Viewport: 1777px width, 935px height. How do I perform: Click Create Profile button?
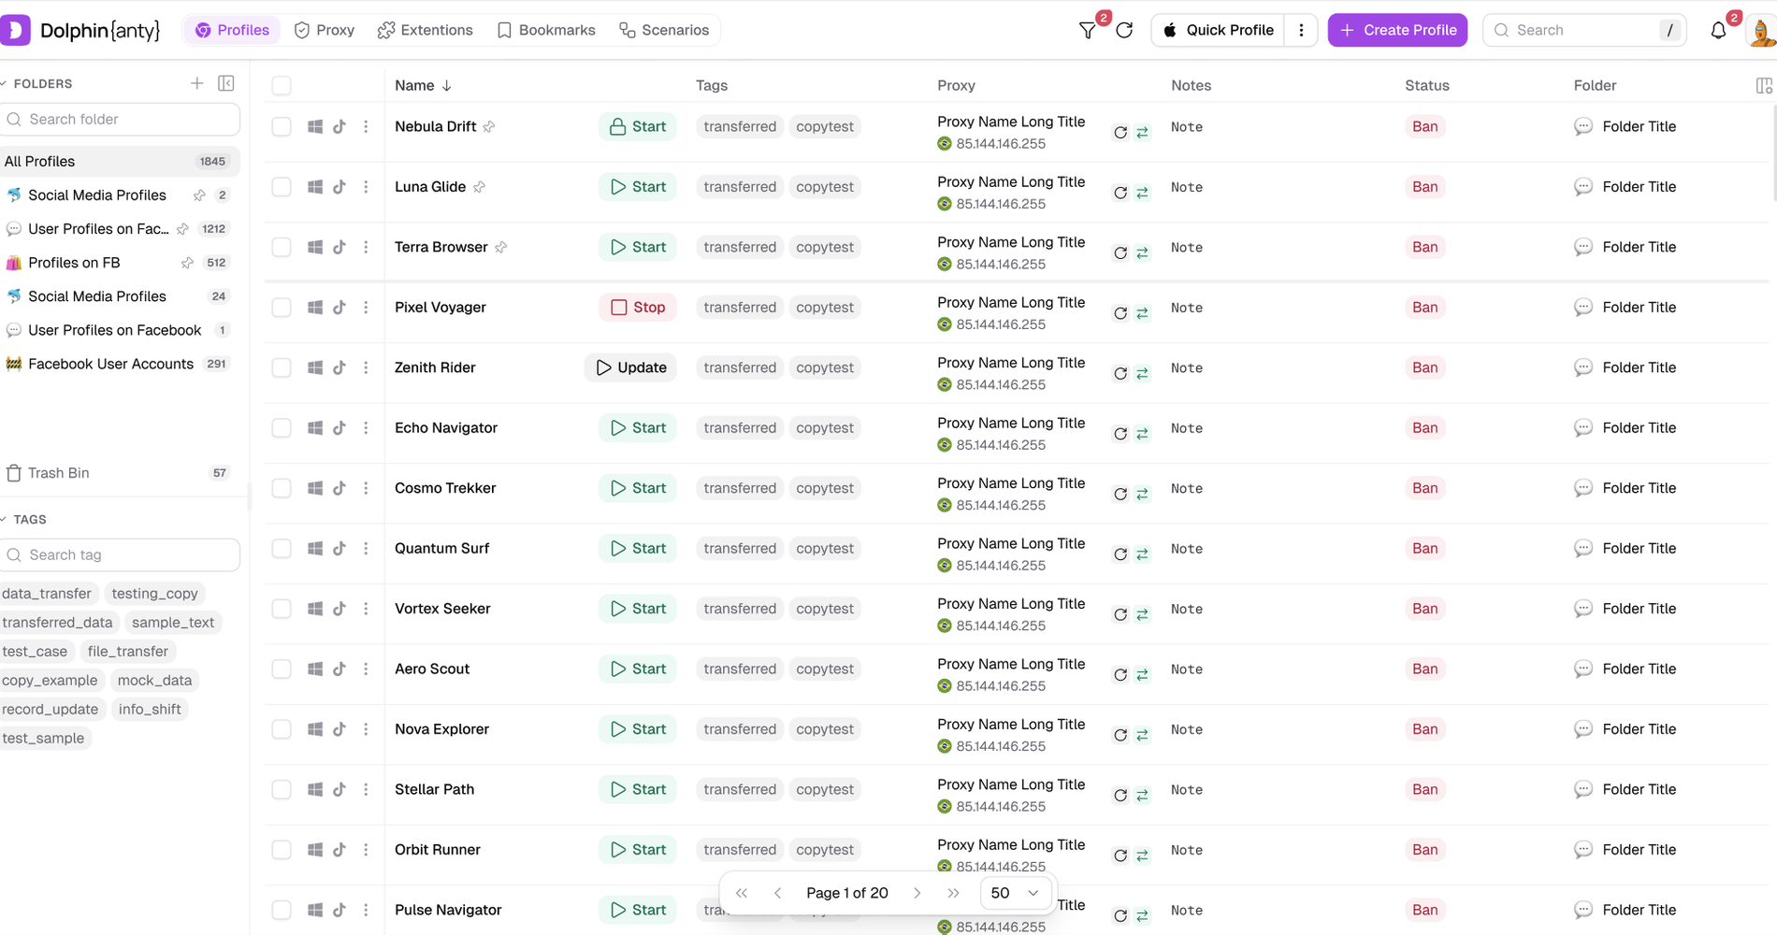1397,30
